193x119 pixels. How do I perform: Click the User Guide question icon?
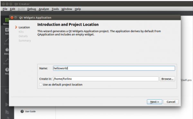(22, 112)
